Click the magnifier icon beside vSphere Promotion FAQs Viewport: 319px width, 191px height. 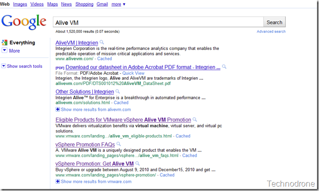pos(118,144)
